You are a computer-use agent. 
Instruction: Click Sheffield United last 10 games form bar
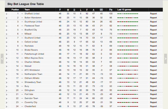coord(128,14)
